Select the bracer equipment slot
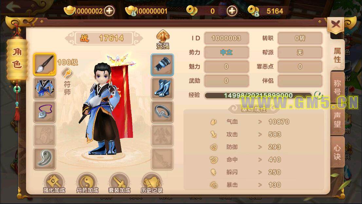The image size is (362, 204). 162,65
